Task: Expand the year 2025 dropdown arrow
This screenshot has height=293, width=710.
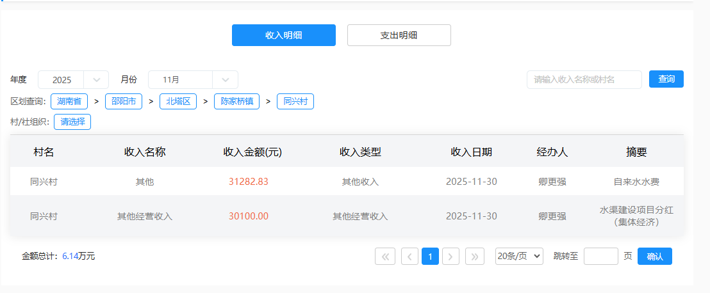Action: click(x=96, y=80)
